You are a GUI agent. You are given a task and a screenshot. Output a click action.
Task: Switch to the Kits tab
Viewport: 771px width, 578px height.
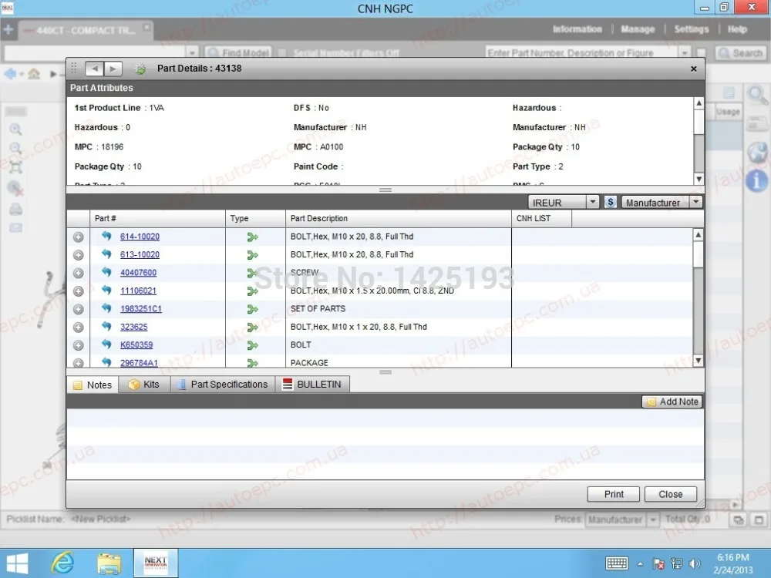pyautogui.click(x=144, y=385)
